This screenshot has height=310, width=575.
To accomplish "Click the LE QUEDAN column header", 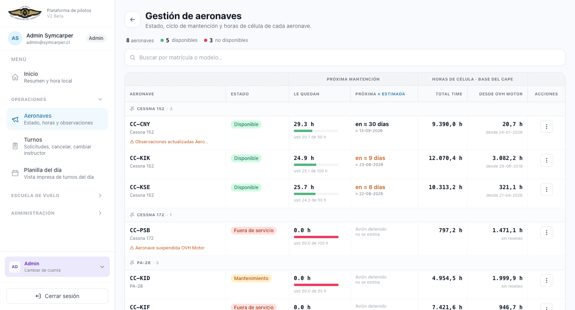I will tap(307, 94).
